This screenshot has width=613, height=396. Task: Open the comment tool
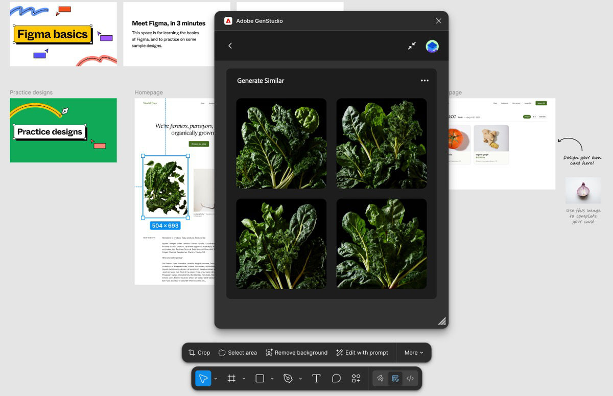pos(336,378)
